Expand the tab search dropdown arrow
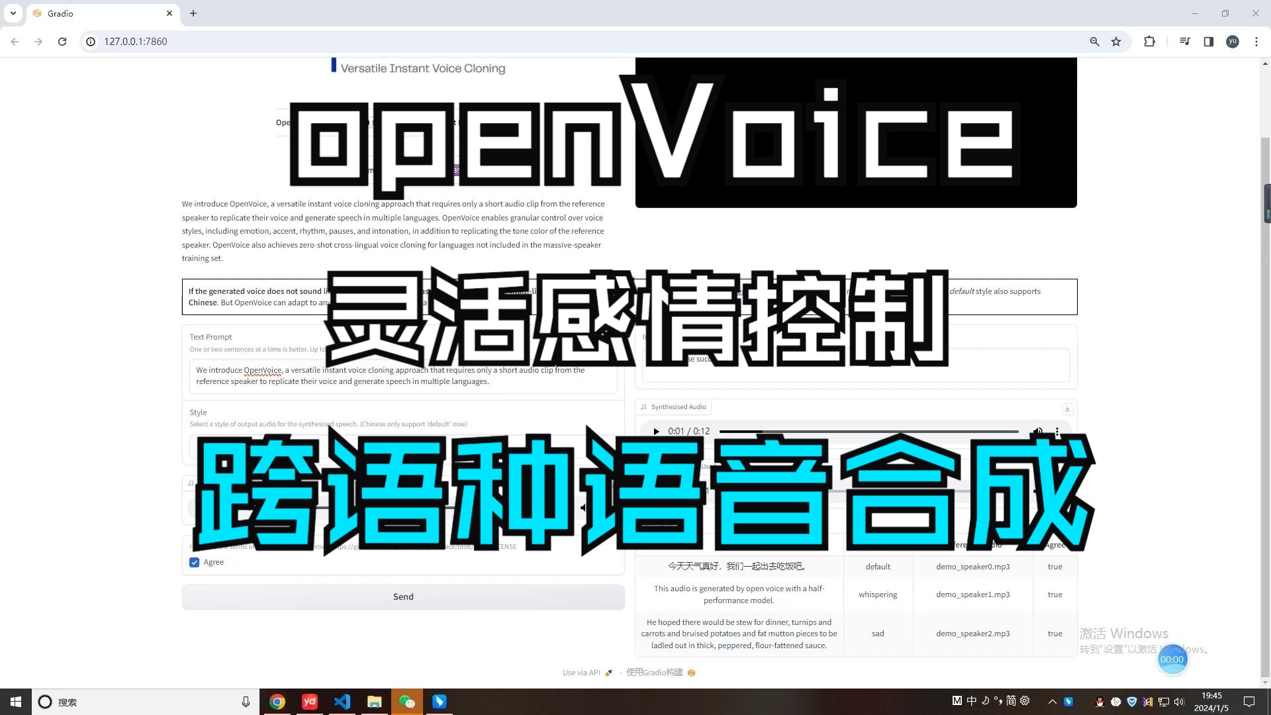The height and width of the screenshot is (715, 1271). (13, 13)
